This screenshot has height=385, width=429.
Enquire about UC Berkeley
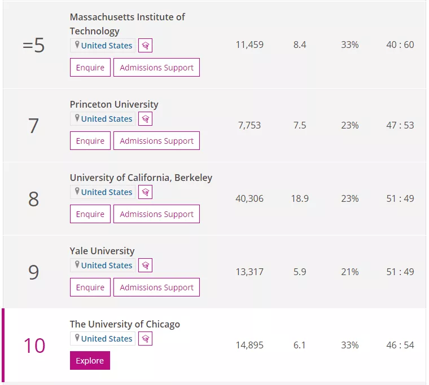[x=90, y=214]
